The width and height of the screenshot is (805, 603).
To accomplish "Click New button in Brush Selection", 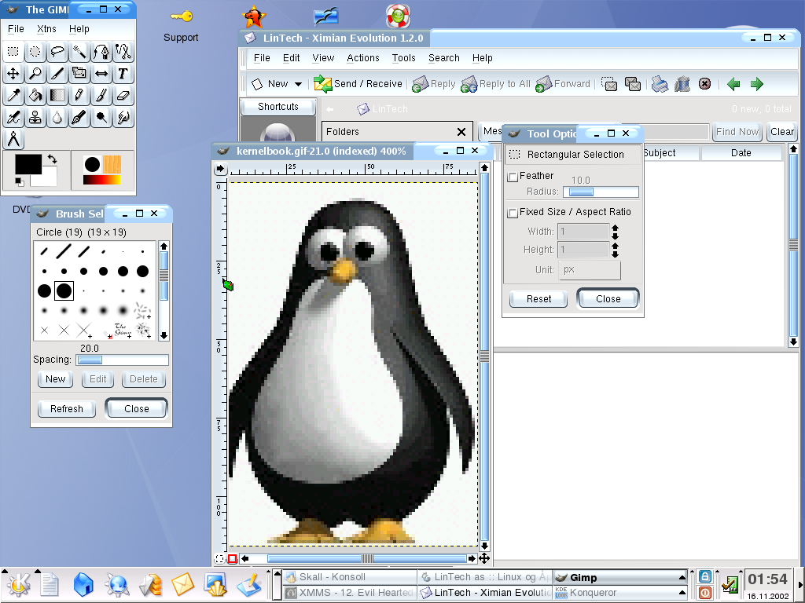I will (x=56, y=379).
